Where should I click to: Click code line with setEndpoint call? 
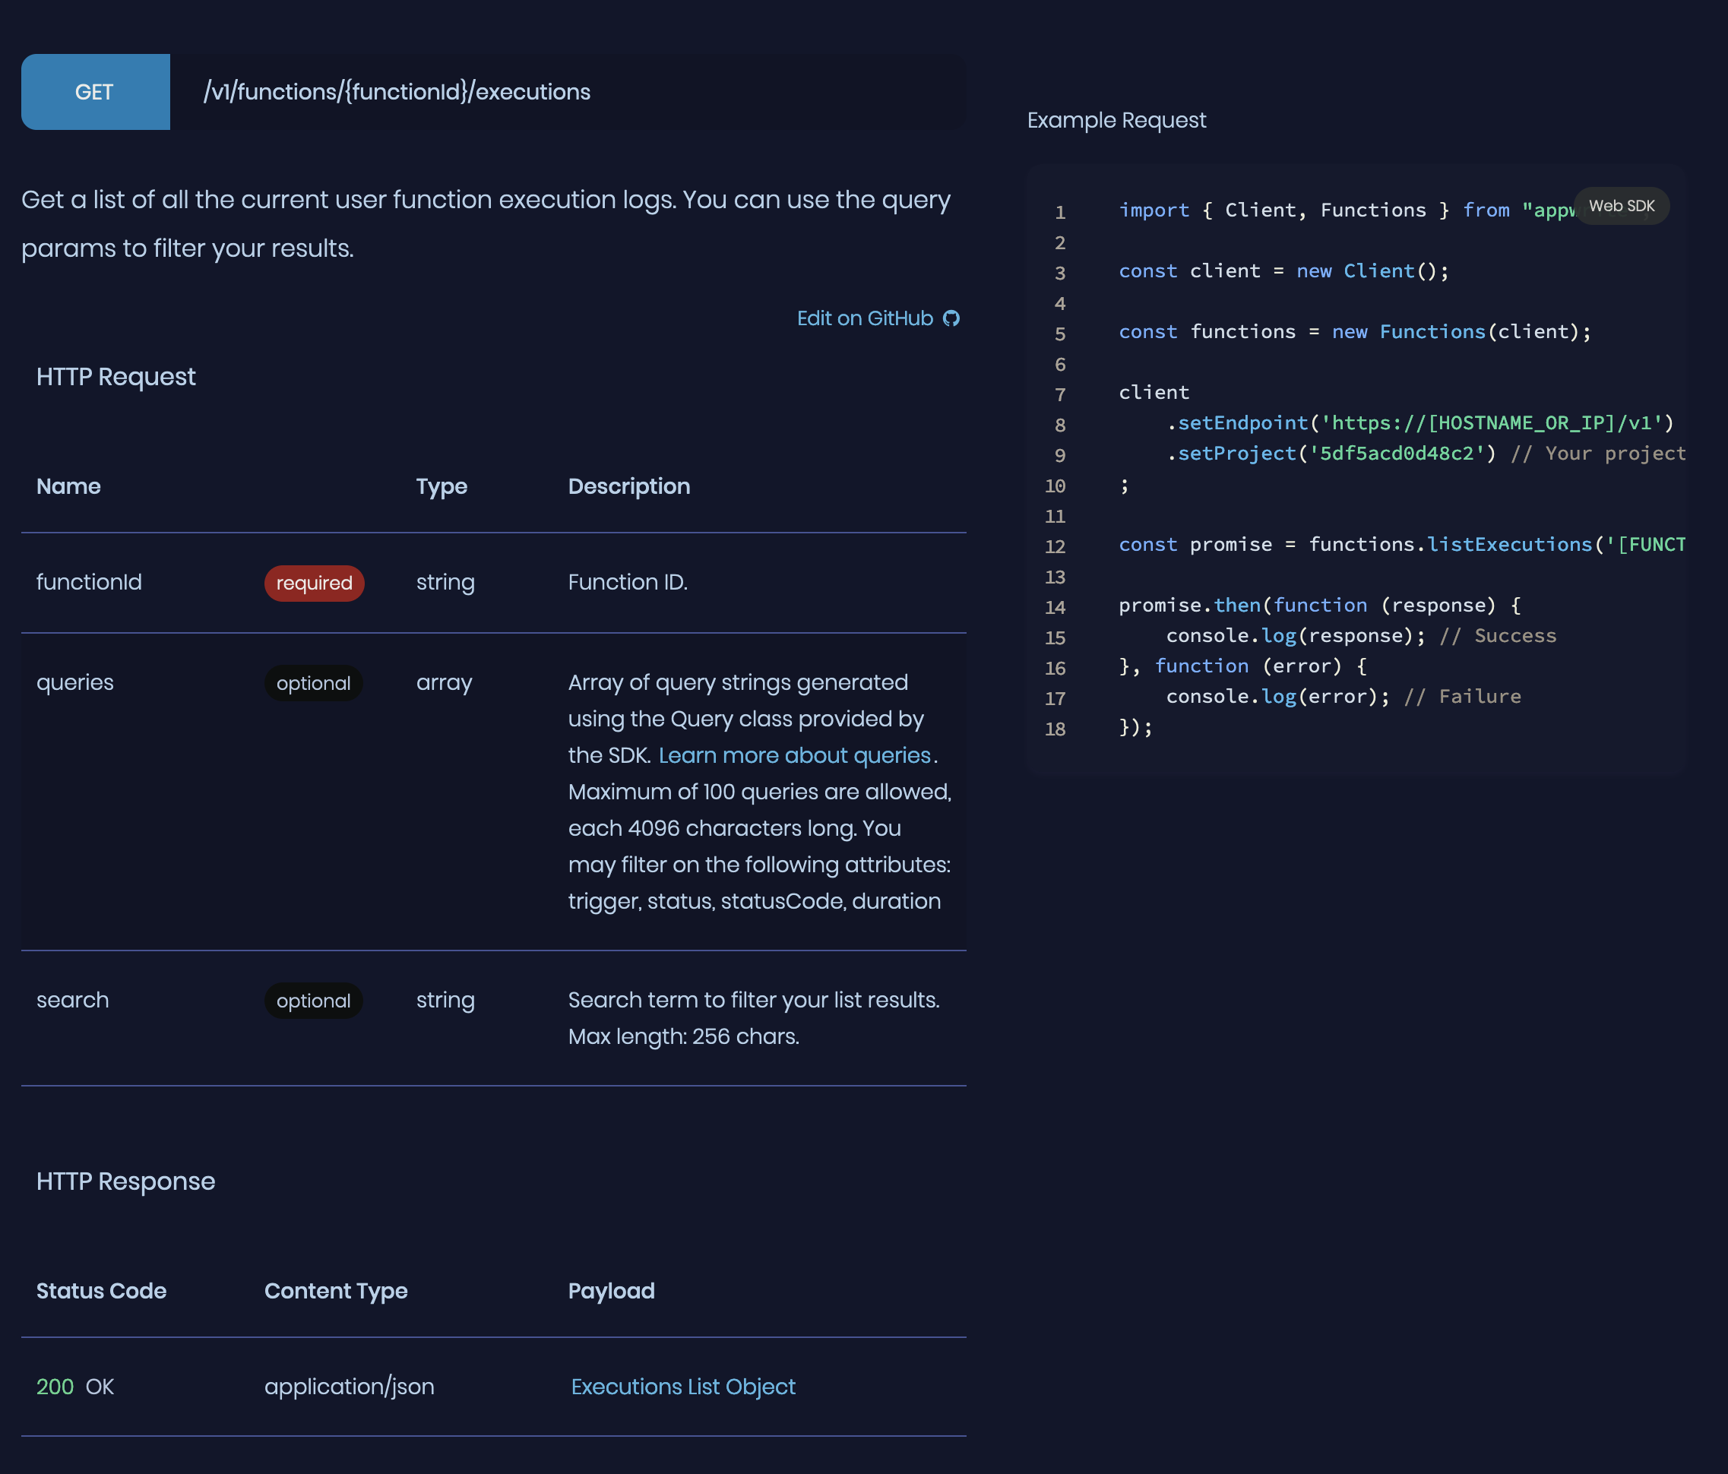point(1418,422)
